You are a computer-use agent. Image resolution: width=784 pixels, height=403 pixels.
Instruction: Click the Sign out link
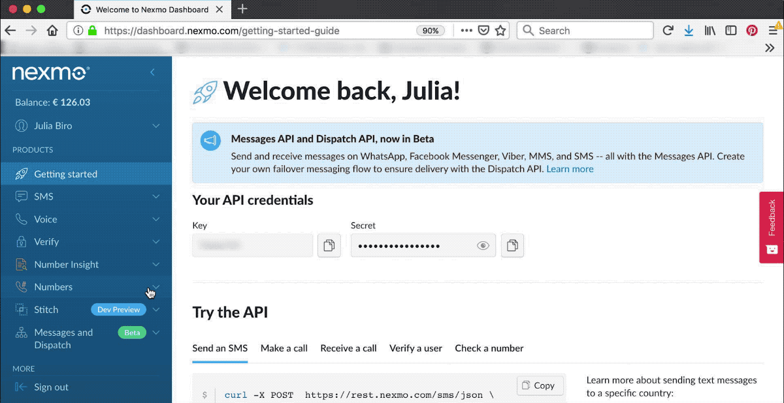pos(51,387)
